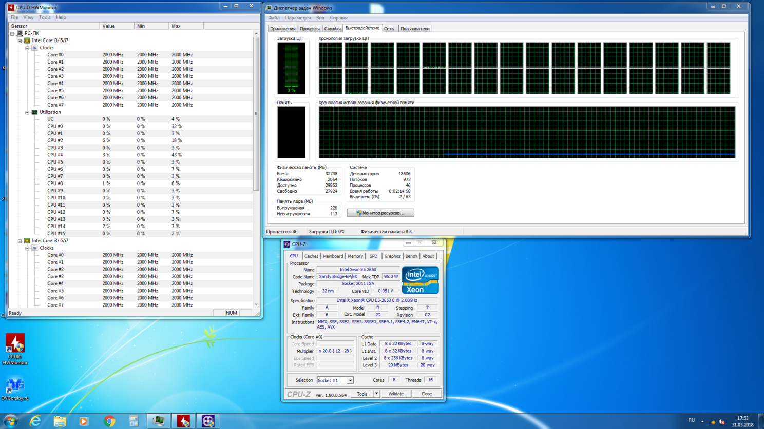Image resolution: width=764 pixels, height=429 pixels.
Task: Click scroll down arrow in HWMonitor list
Action: tap(256, 305)
